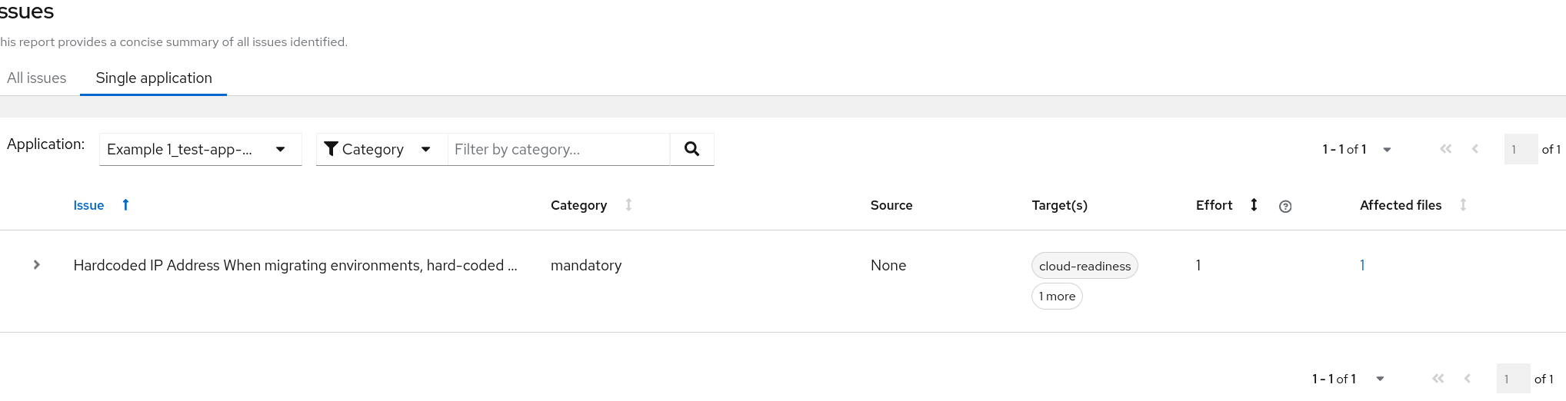
Task: Click the Affected files sort icon
Action: [x=1463, y=205]
